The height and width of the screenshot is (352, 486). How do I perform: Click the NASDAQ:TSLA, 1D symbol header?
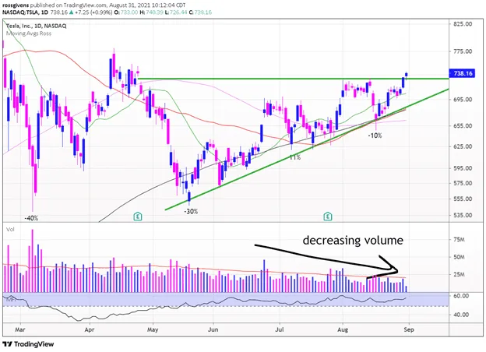click(24, 12)
